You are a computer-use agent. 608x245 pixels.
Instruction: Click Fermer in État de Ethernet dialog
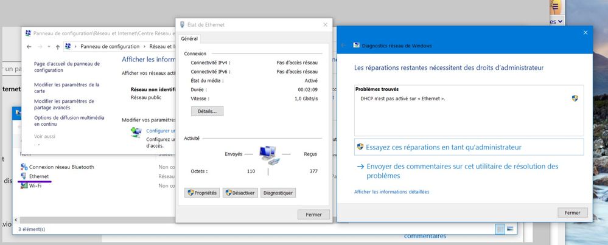[x=313, y=215]
